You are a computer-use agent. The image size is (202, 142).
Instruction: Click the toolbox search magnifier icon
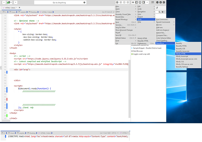159,12
